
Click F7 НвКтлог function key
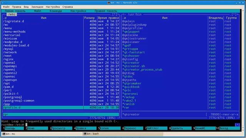[x=156, y=128]
